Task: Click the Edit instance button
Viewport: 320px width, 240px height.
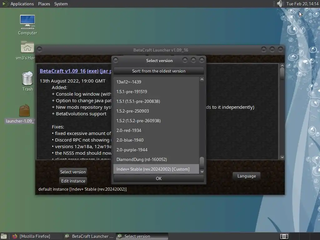Action: [x=73, y=181]
